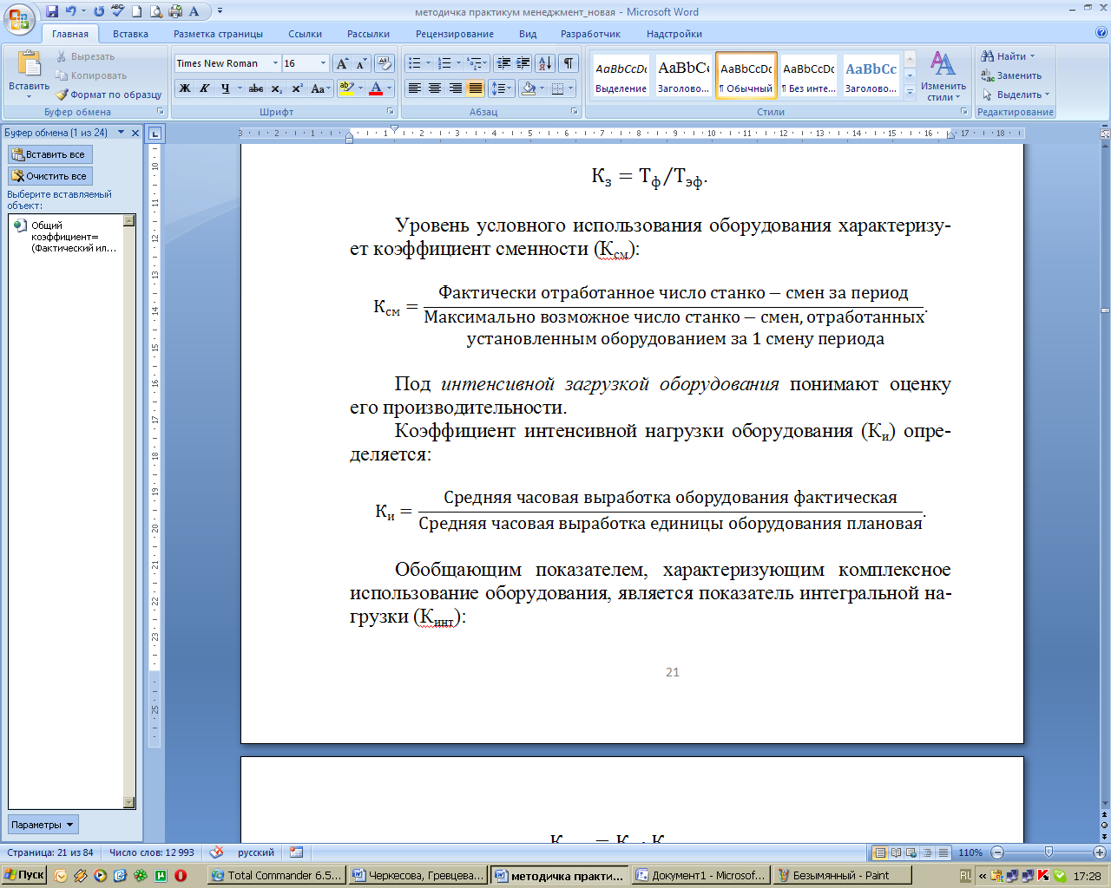Click Вставить все in clipboard pane
This screenshot has height=888, width=1111.
click(50, 154)
